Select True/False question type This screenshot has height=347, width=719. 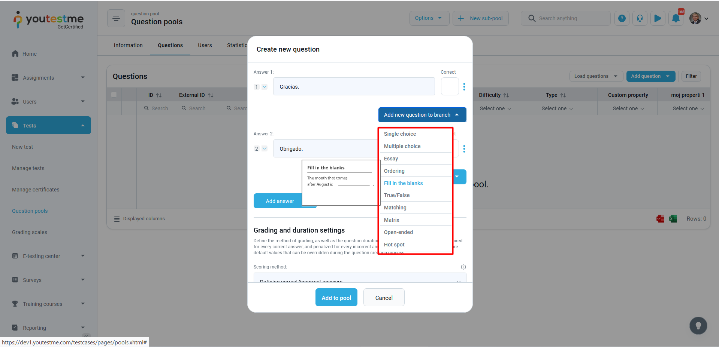point(416,195)
